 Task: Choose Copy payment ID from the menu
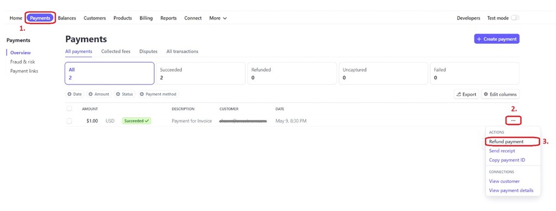(507, 160)
